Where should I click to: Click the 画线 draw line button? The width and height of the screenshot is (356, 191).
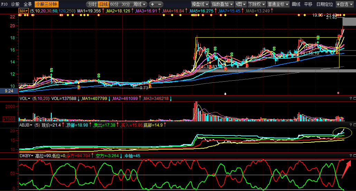coord(296,4)
